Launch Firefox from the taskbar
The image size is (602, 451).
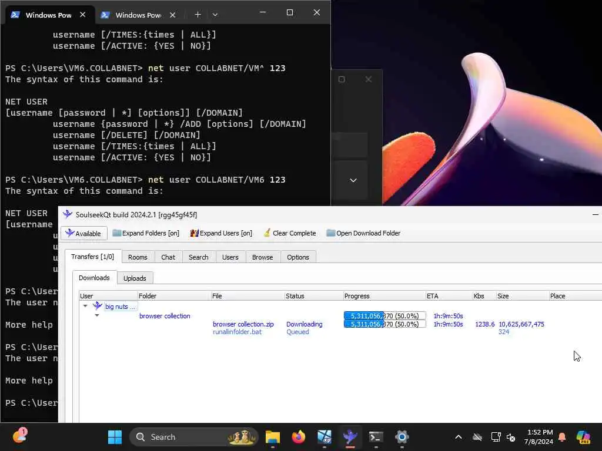[x=299, y=437]
